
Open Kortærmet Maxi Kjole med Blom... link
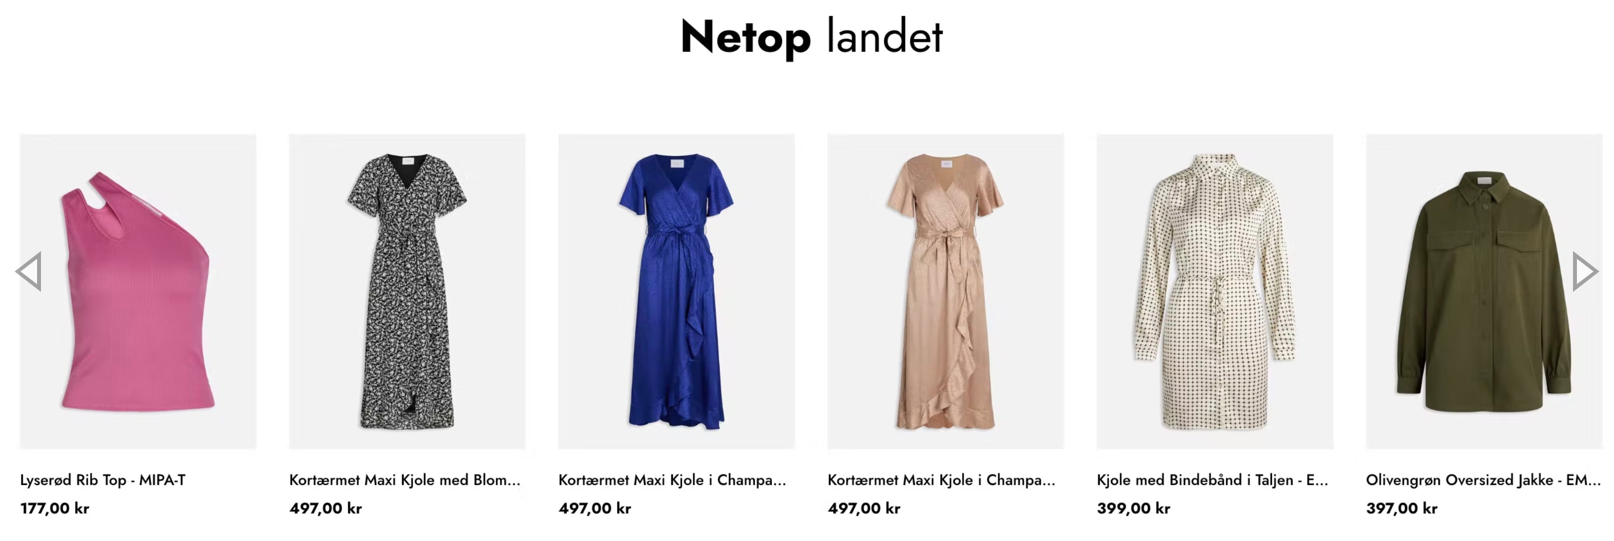point(405,480)
